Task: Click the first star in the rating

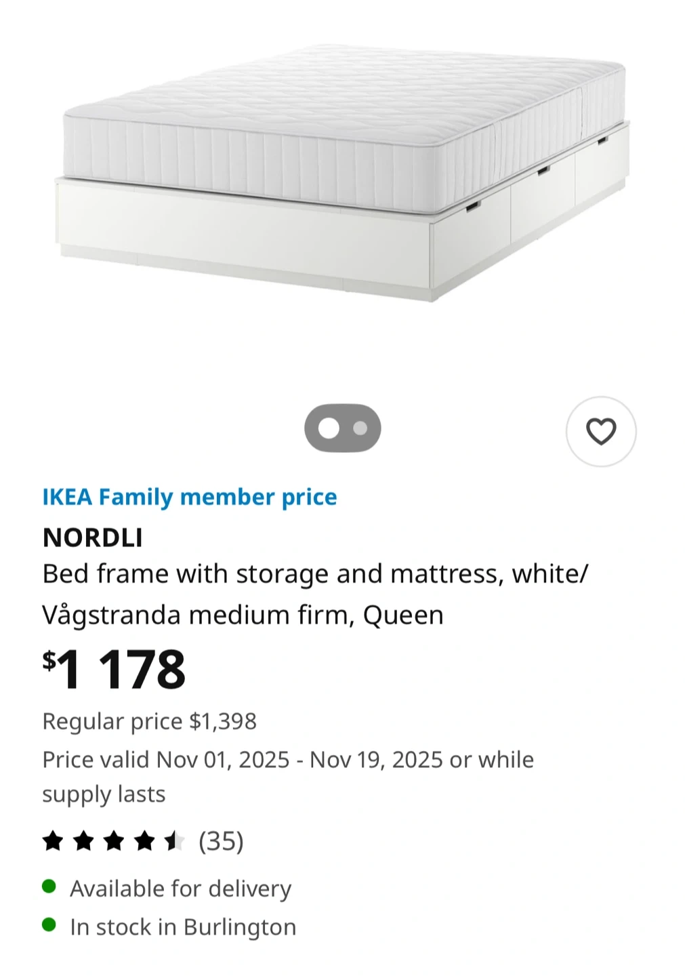Action: [x=53, y=841]
